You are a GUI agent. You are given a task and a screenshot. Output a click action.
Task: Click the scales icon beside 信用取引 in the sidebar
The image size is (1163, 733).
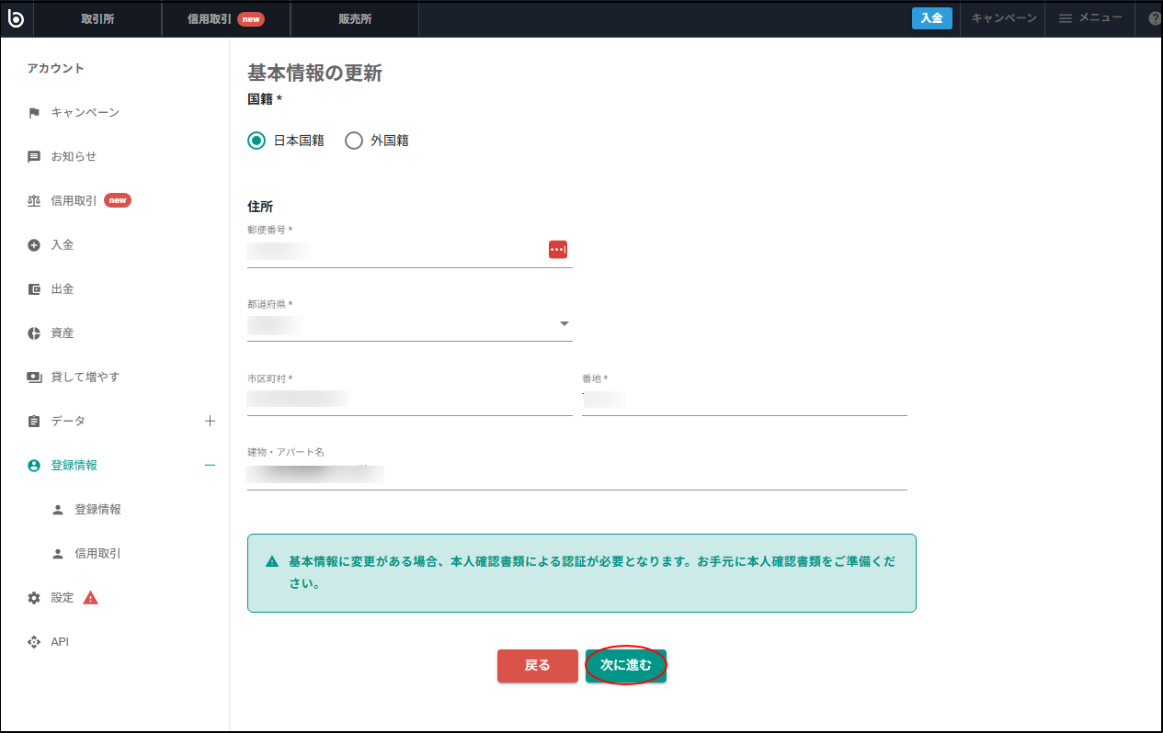[34, 201]
